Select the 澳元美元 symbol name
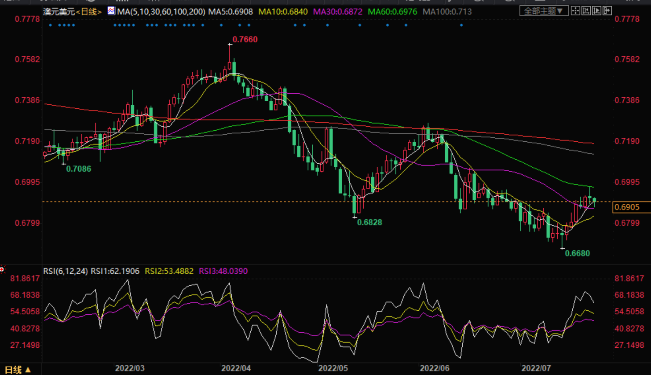This screenshot has width=651, height=375. [59, 12]
